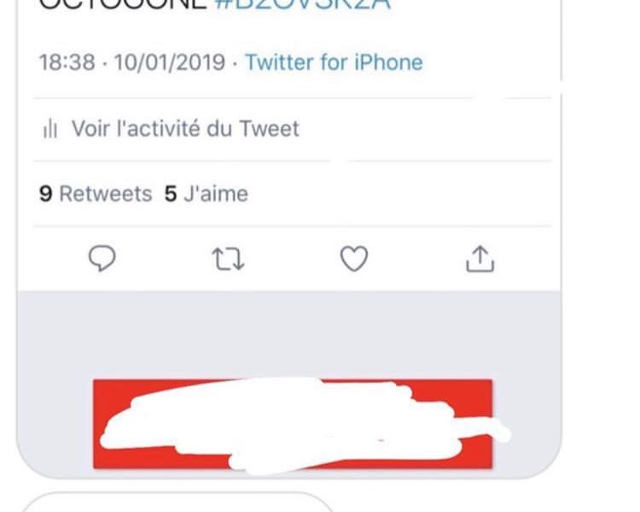
Task: Tap the partially visible card at bottom
Action: (x=177, y=503)
